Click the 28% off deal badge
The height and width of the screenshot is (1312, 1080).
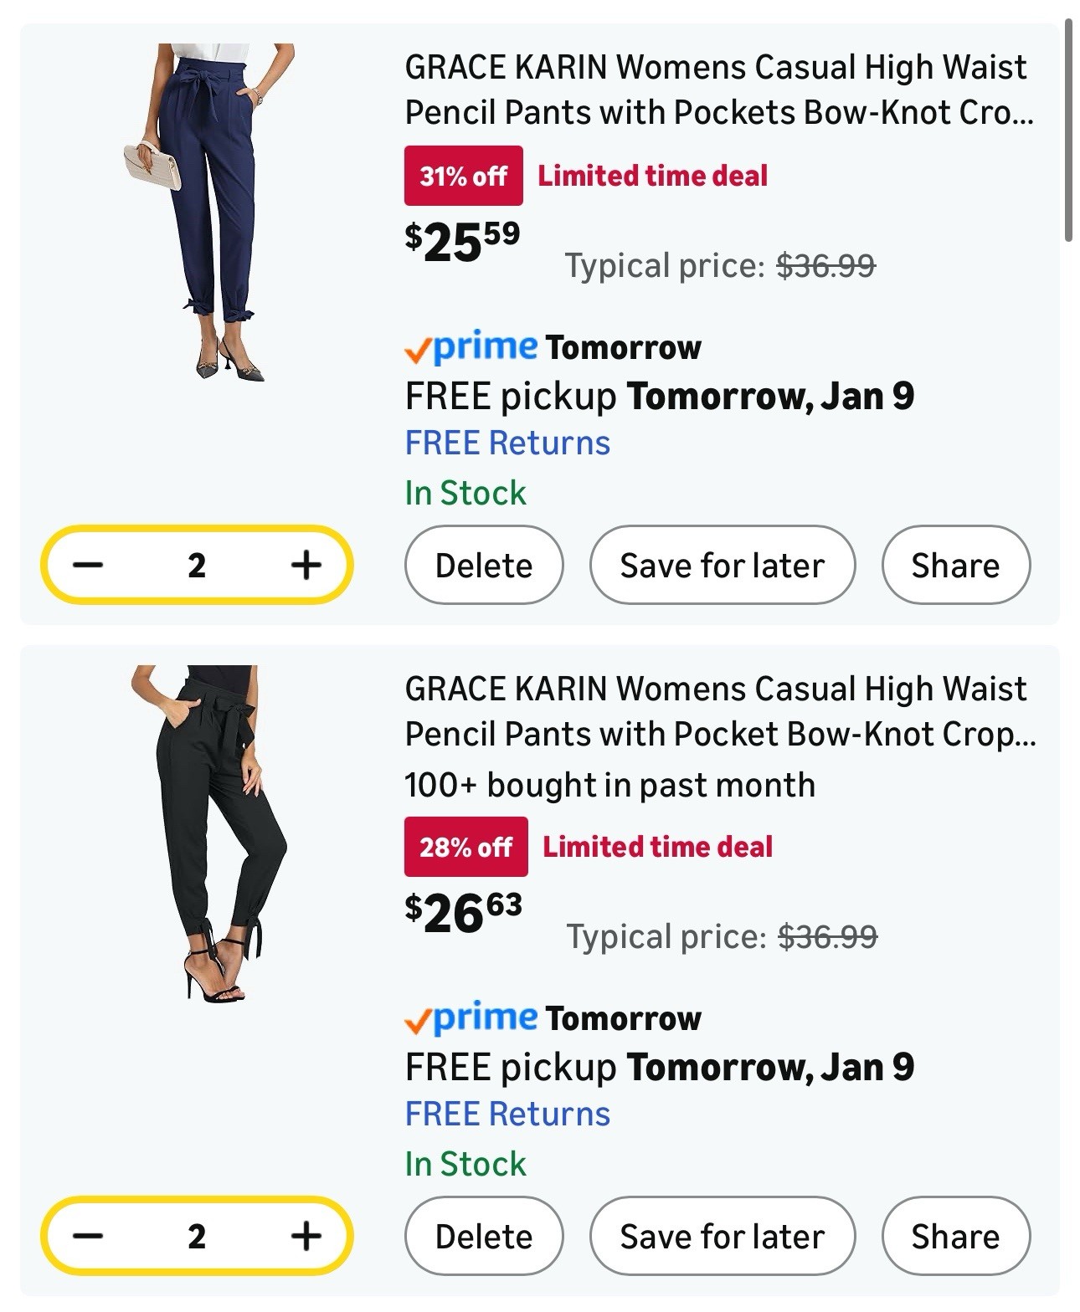[465, 847]
